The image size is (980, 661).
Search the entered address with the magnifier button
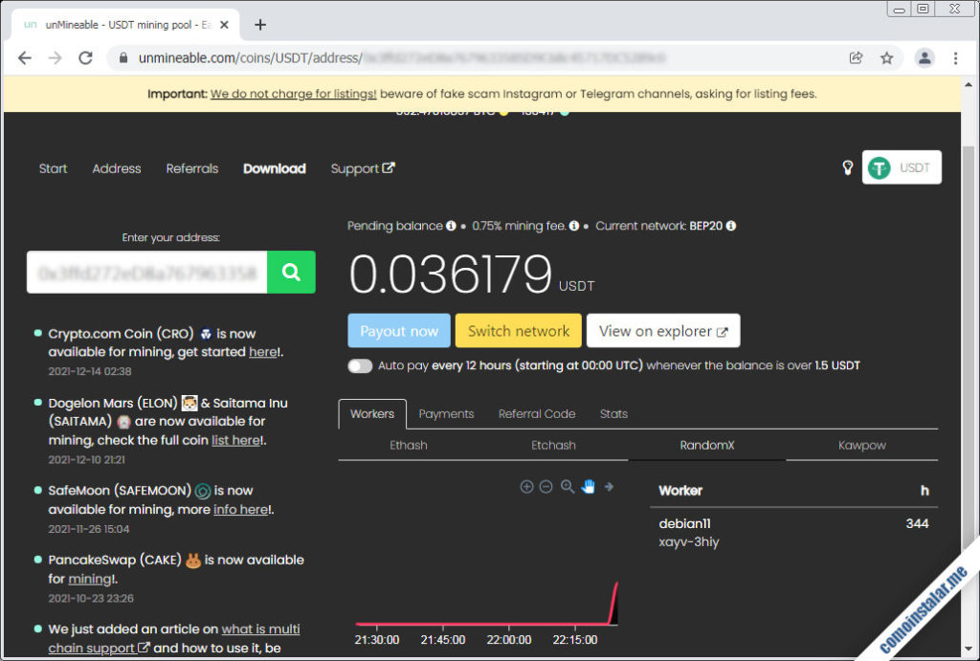click(291, 272)
